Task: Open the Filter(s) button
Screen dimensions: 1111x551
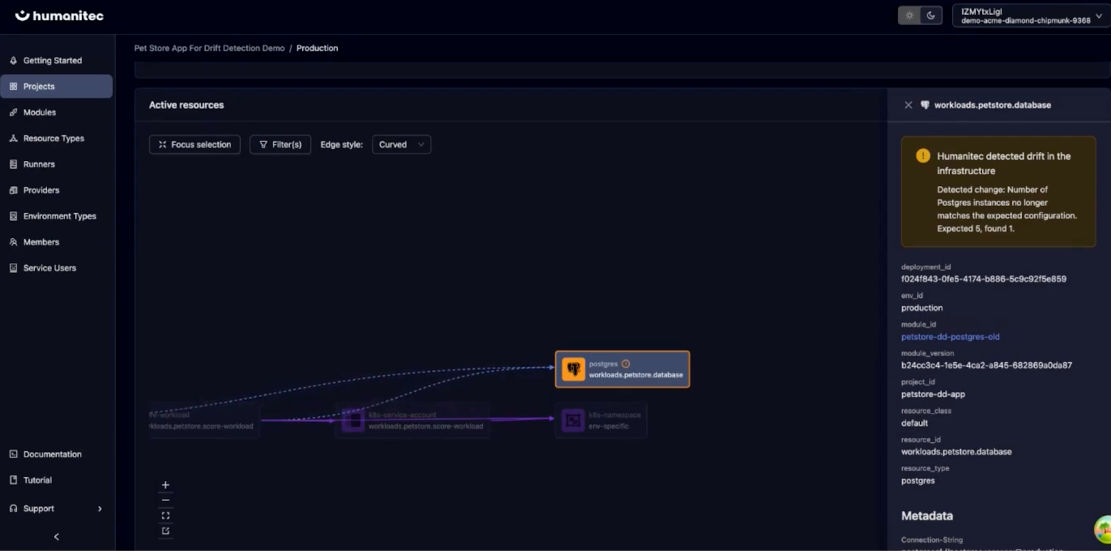Action: pyautogui.click(x=280, y=144)
